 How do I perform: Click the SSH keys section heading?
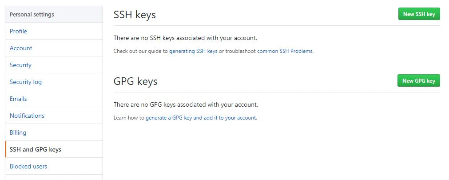135,15
